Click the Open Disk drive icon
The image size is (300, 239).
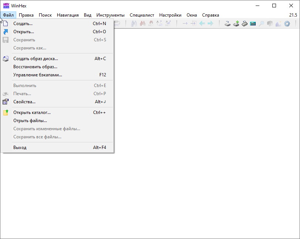click(x=228, y=24)
